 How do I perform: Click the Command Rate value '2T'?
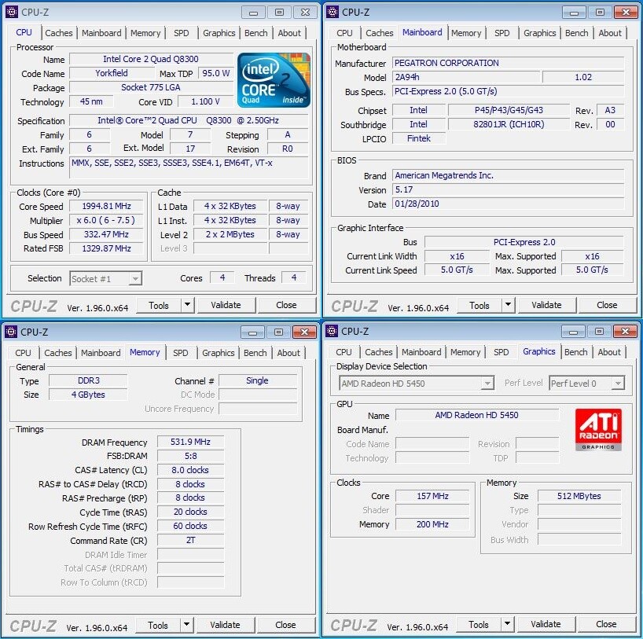pos(190,541)
